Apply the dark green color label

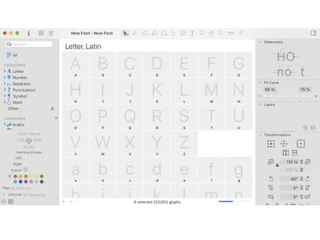[42, 176]
